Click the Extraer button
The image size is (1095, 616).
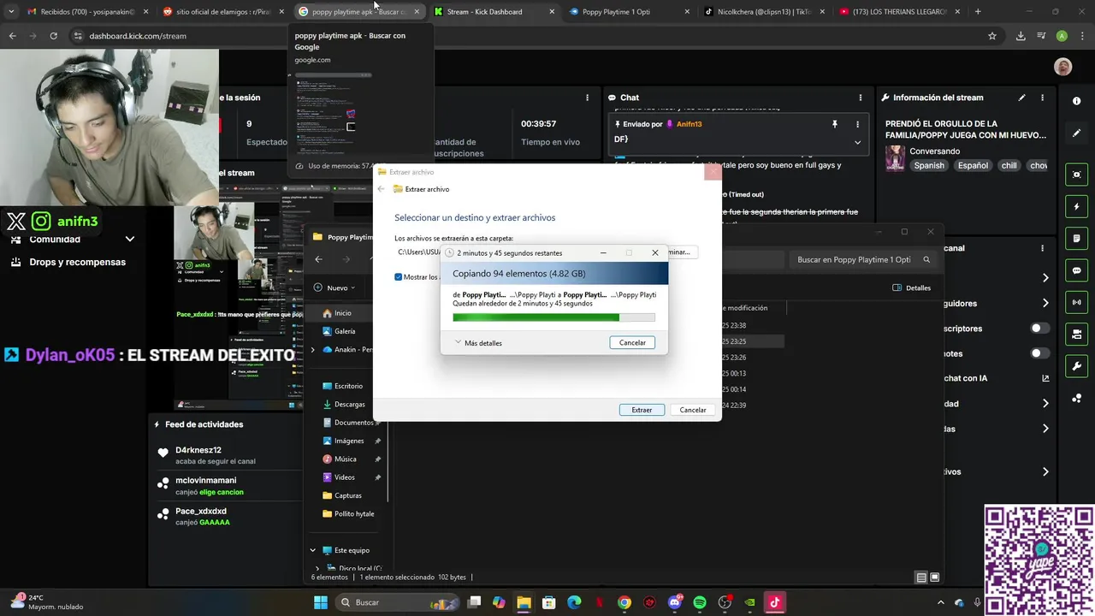tap(642, 410)
